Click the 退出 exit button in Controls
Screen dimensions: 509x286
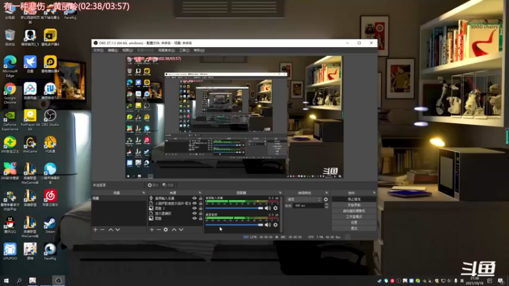point(354,228)
